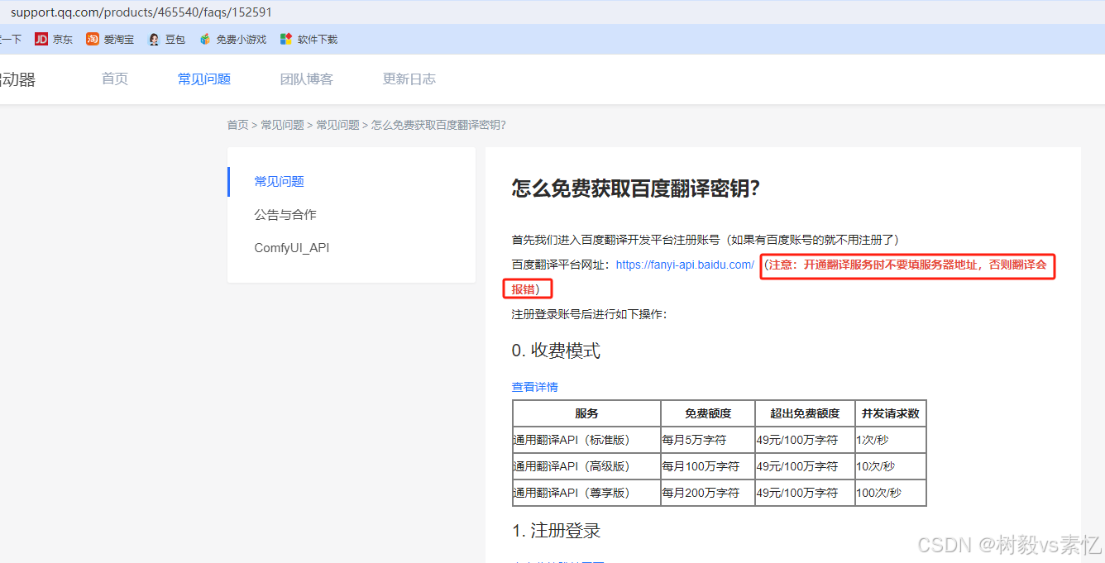Select 常见问题 in the left sidebar
Image resolution: width=1105 pixels, height=563 pixels.
click(280, 181)
